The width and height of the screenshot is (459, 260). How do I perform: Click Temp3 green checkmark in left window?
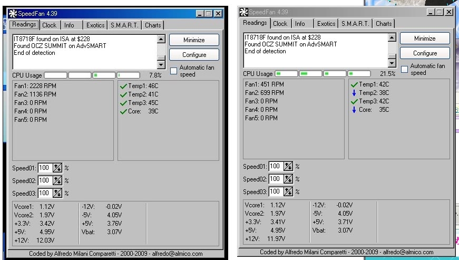123,103
